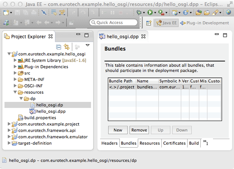The height and width of the screenshot is (169, 234).
Task: Click the Open Web Browser globe icon
Action: click(x=229, y=12)
